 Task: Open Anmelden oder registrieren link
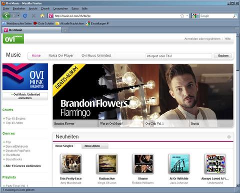pos(202,39)
